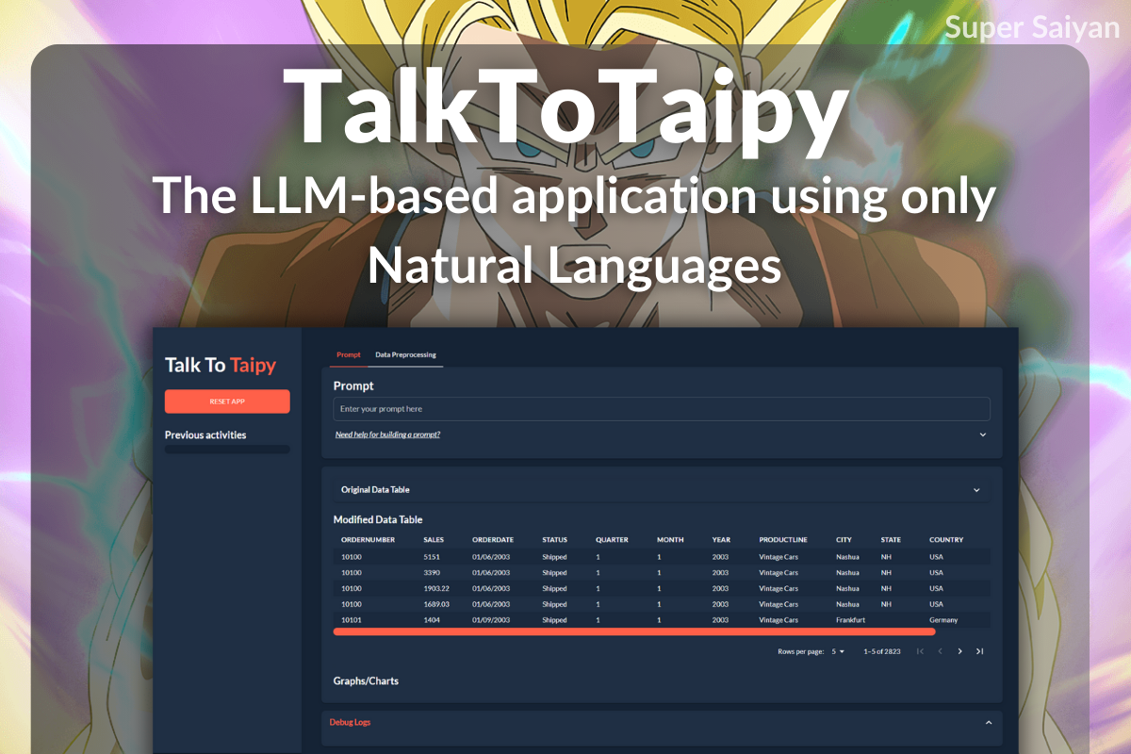Click the Germany country cell
This screenshot has height=754, width=1131.
[x=943, y=620]
